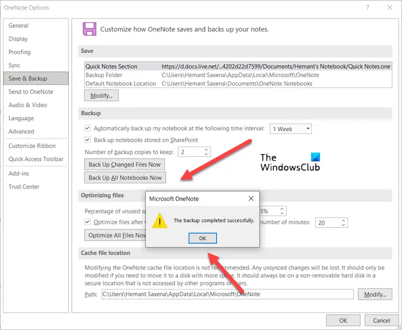The width and height of the screenshot is (402, 330).
Task: Select the Backup Folder row
Action: 238,75
